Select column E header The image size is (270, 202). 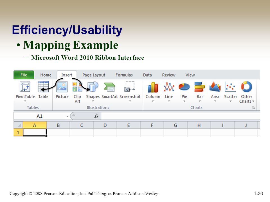click(129, 125)
